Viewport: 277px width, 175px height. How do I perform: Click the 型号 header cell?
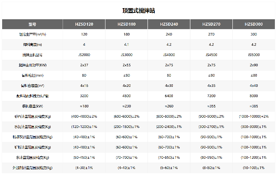(x=33, y=24)
